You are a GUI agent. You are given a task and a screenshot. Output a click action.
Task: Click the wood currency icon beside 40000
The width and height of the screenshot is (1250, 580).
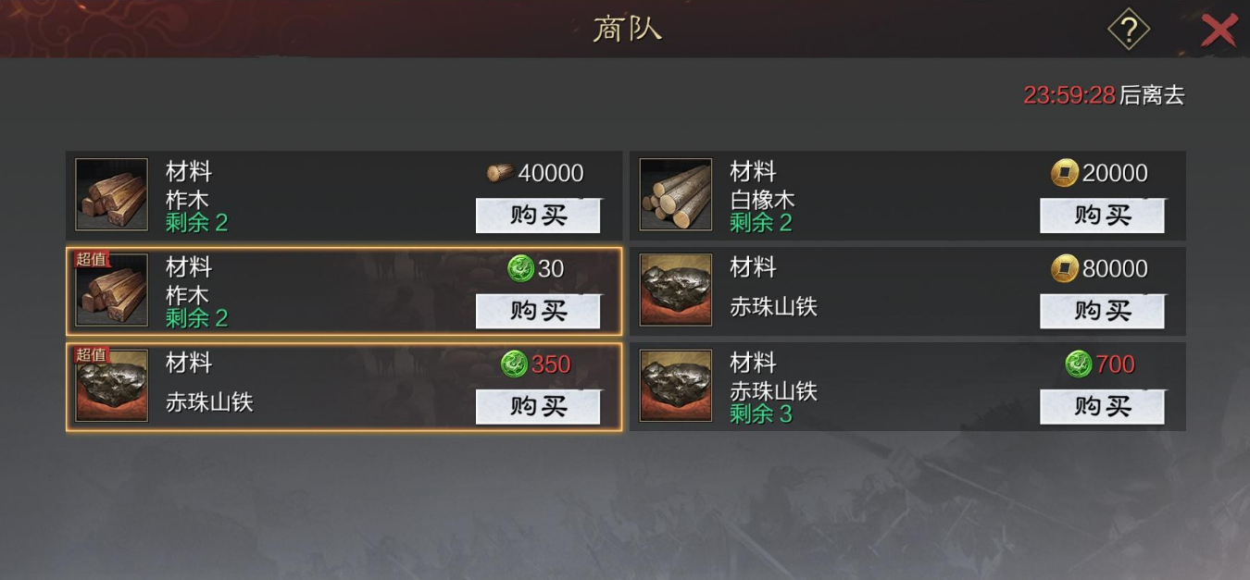500,173
